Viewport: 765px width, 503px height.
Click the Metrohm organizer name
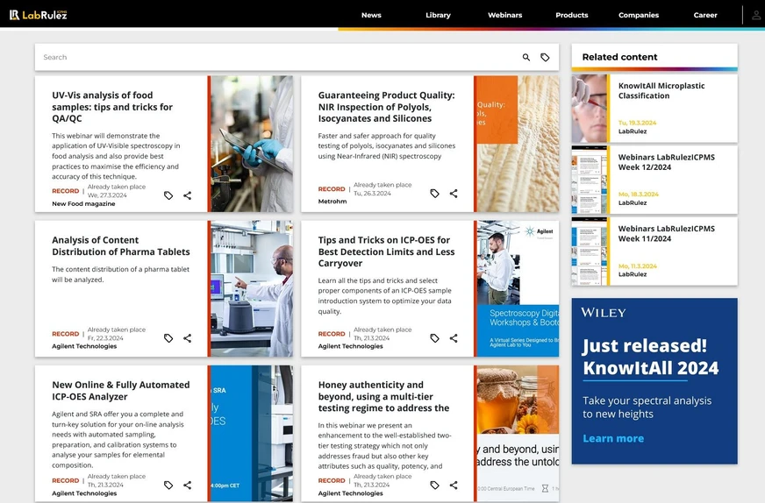332,202
